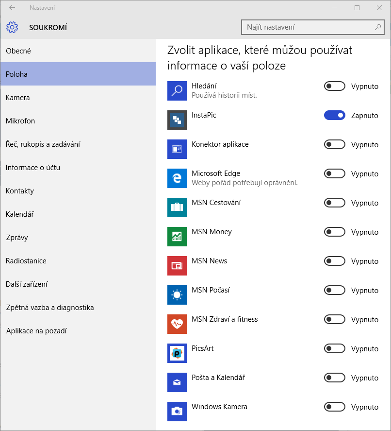Click the MSN News newspaper icon
This screenshot has height=431, width=391.
tap(177, 265)
